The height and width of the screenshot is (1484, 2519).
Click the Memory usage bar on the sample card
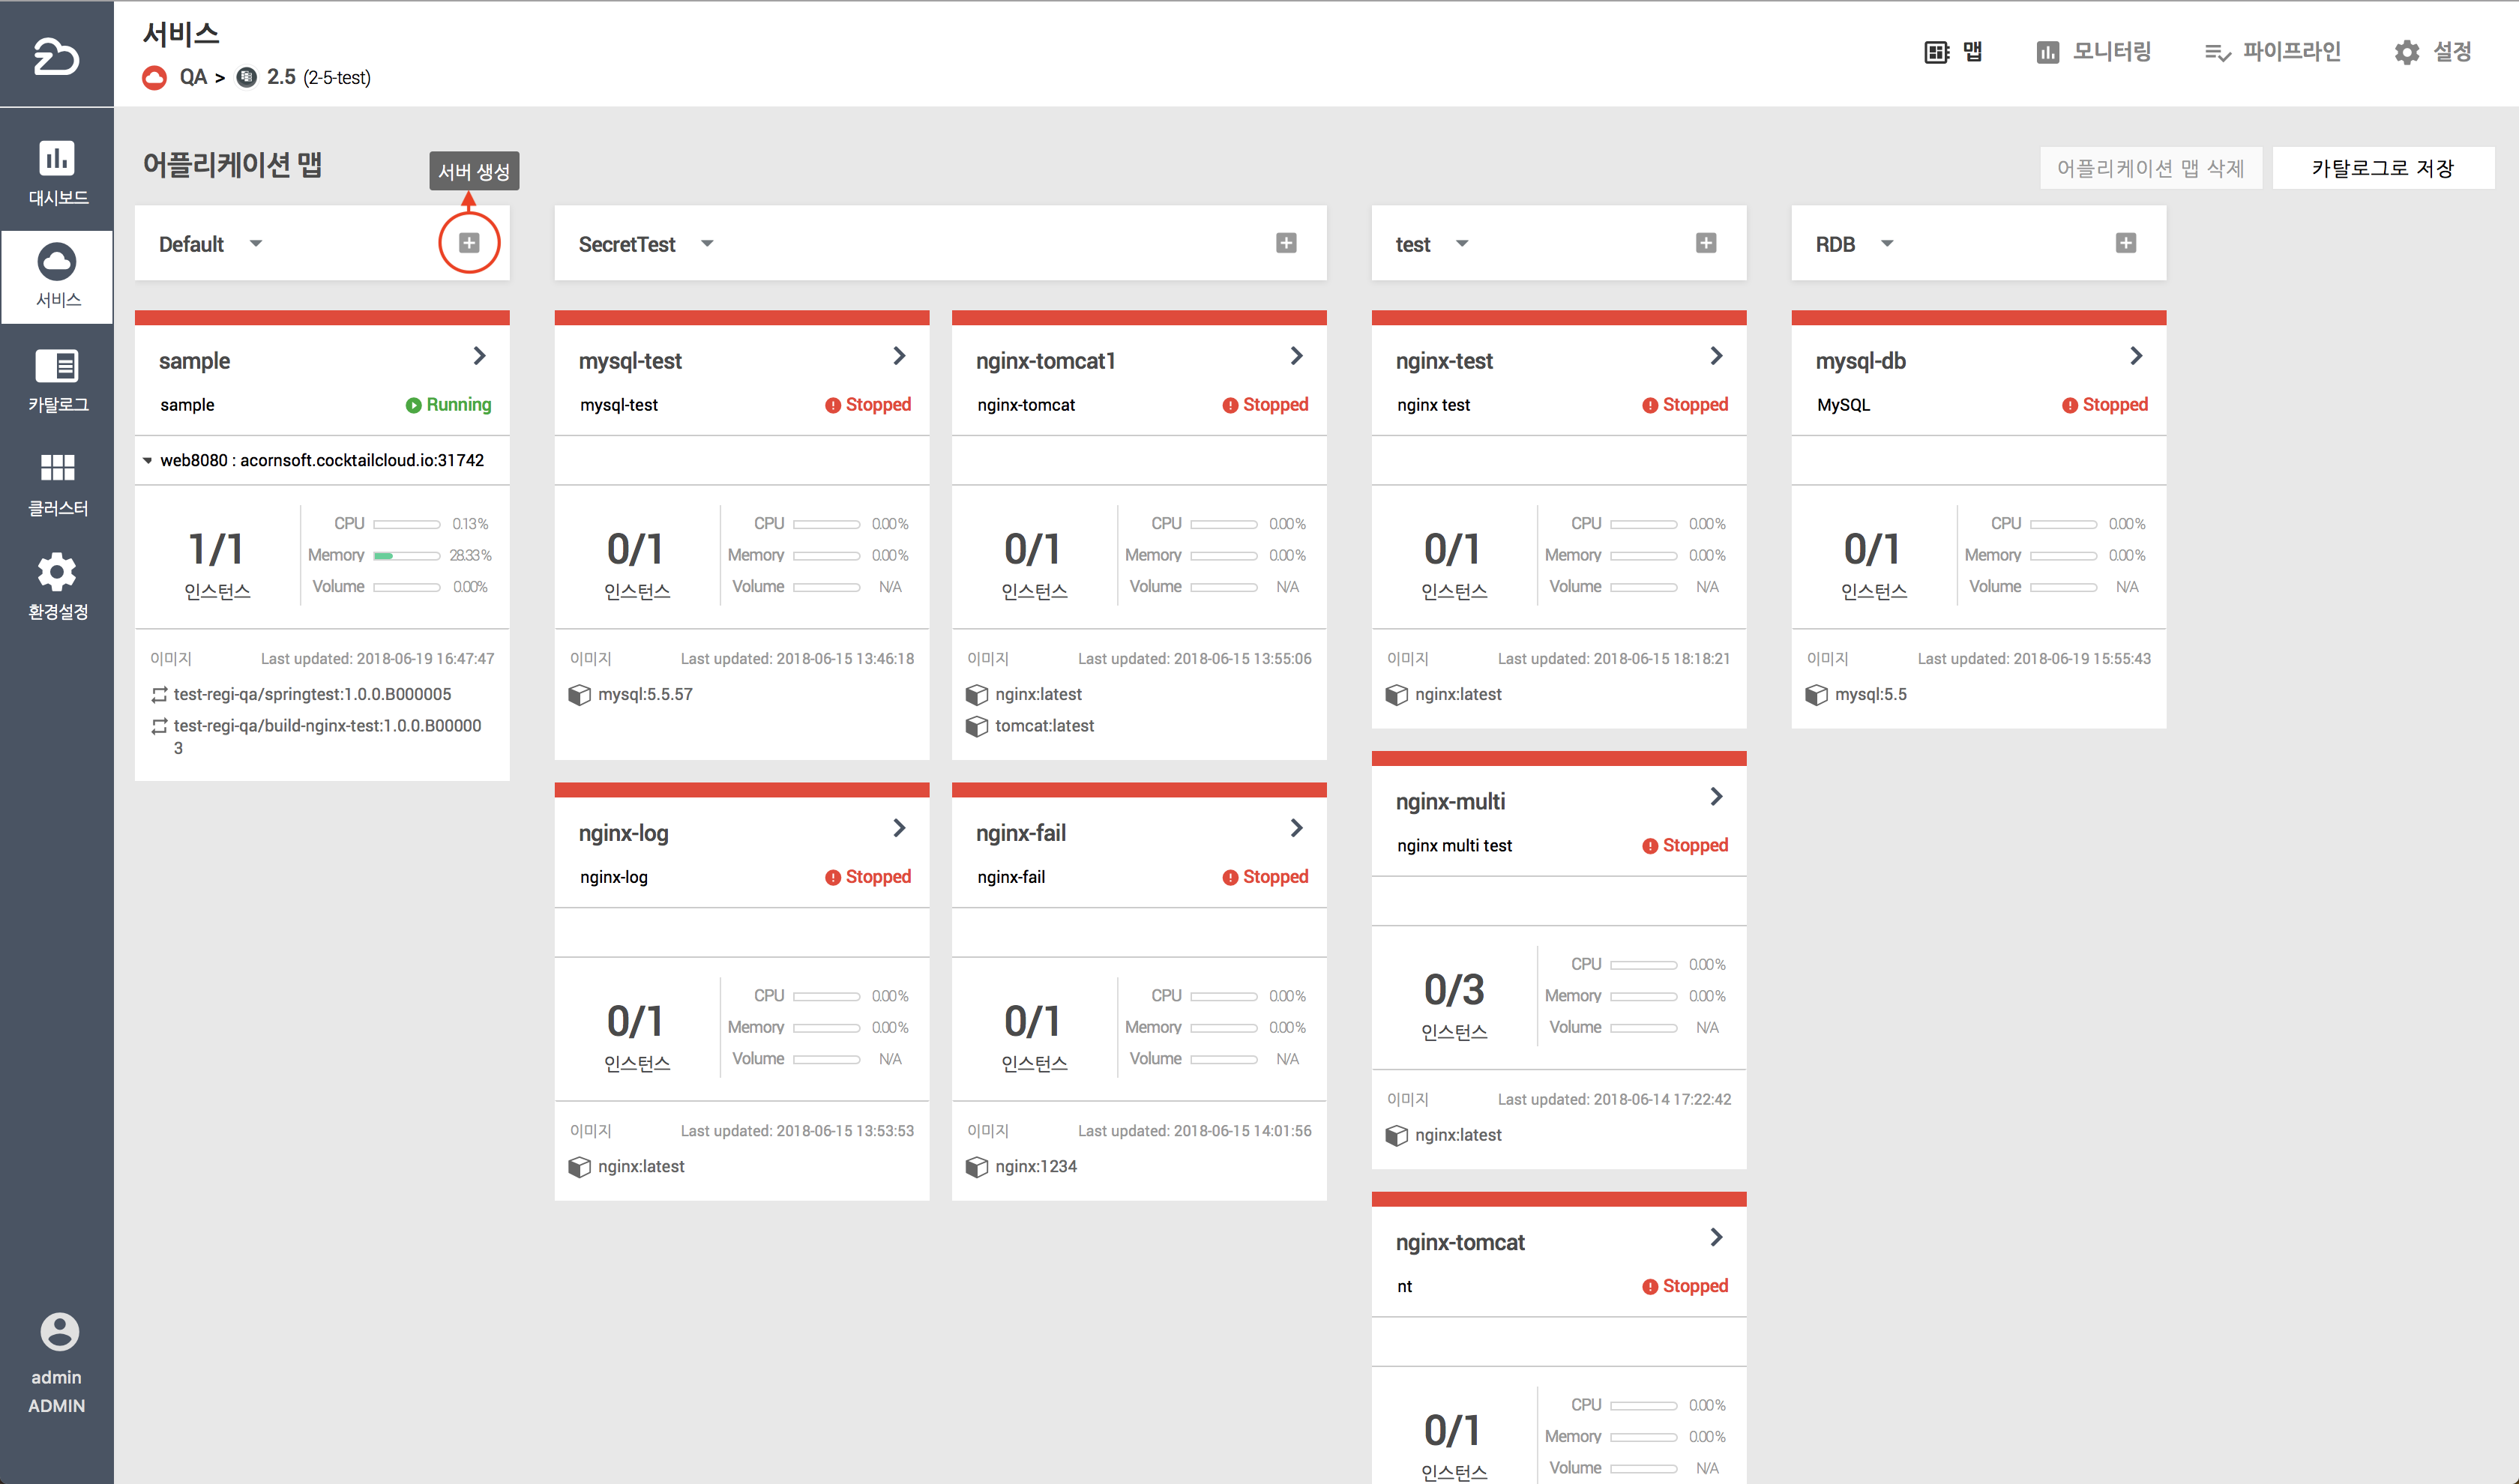point(406,556)
